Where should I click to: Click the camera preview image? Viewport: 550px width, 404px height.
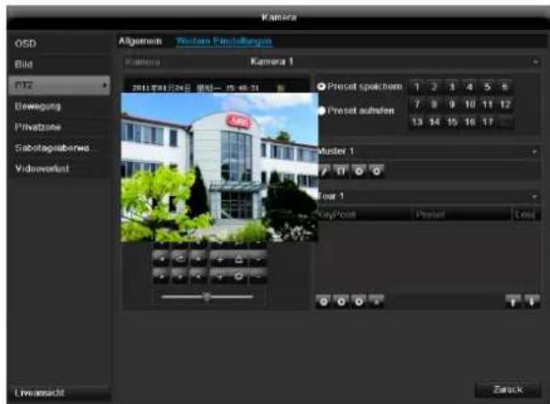[x=219, y=168]
